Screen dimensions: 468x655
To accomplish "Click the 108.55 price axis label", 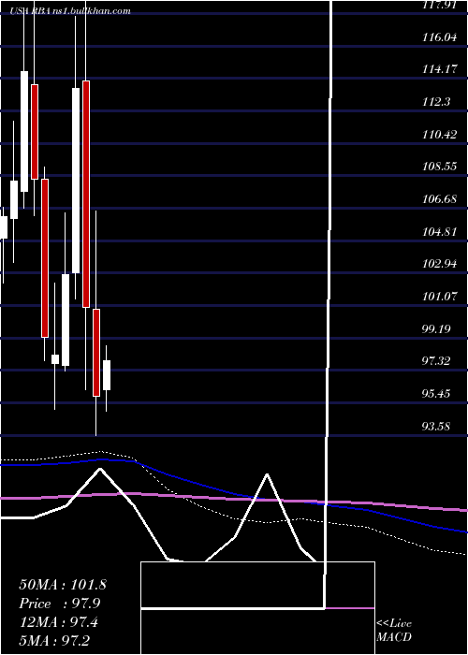I will coord(440,167).
